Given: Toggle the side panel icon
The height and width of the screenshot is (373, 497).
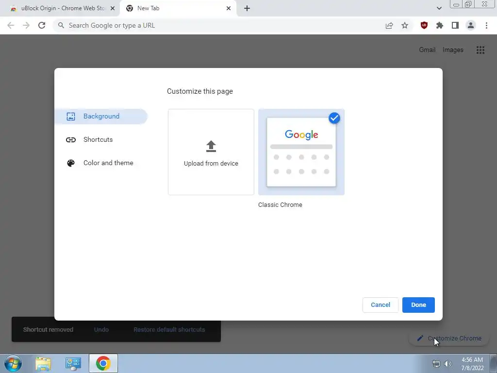Looking at the screenshot, I should (x=455, y=25).
